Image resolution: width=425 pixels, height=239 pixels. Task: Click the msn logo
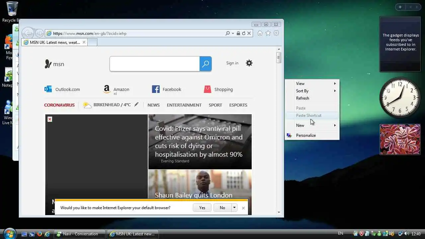[x=54, y=64]
